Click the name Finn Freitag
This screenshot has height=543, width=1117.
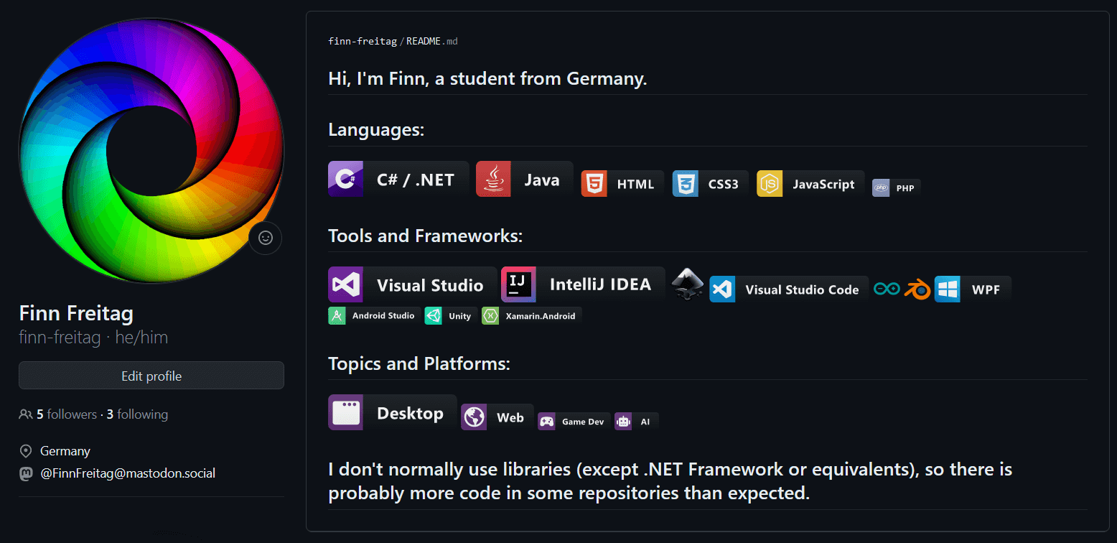[76, 313]
